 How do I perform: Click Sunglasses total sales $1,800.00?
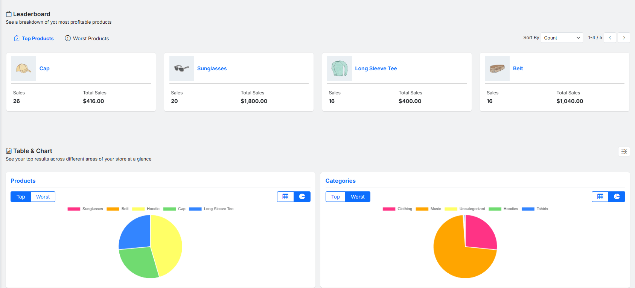tap(254, 101)
